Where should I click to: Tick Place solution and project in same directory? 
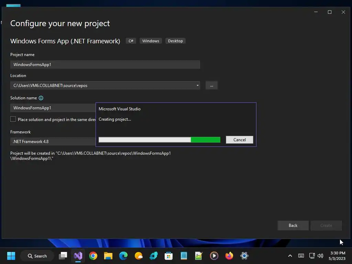tap(13, 119)
